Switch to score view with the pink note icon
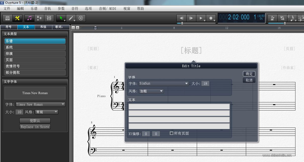 pos(30,18)
